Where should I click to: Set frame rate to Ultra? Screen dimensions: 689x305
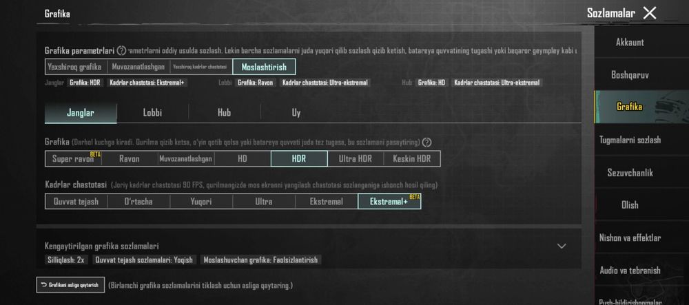[x=264, y=202]
